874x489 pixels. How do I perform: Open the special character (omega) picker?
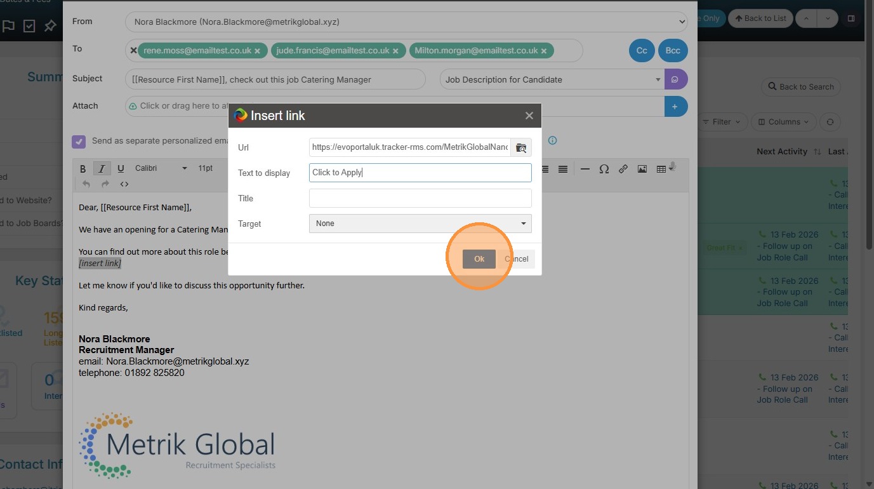click(604, 169)
